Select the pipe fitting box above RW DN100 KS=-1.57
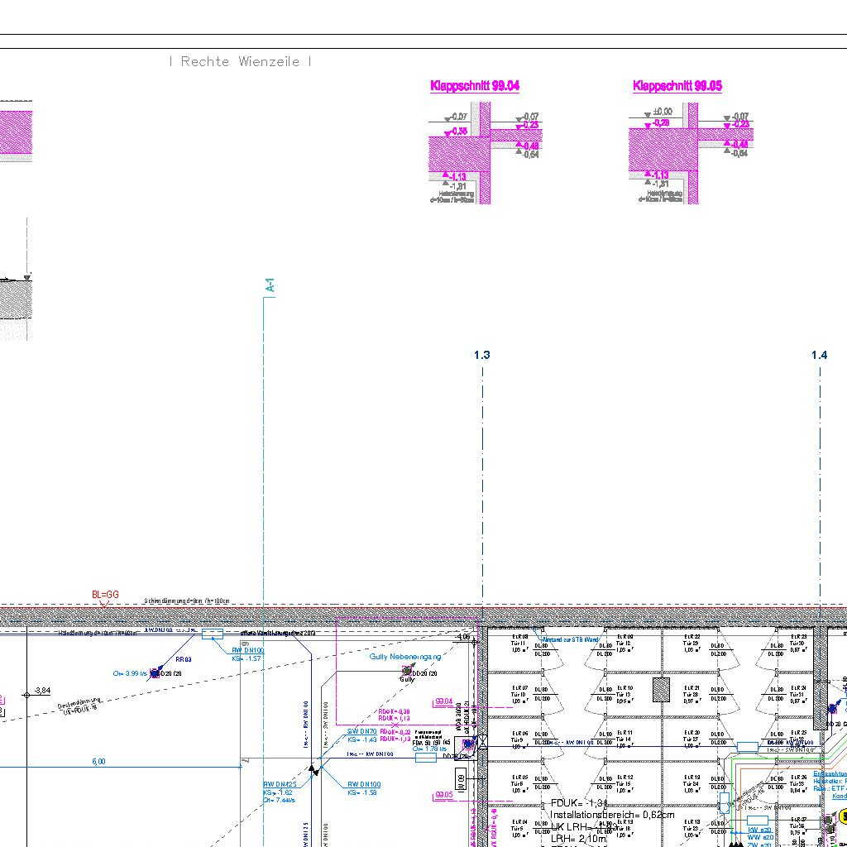Viewport: 847px width, 847px height. point(213,634)
